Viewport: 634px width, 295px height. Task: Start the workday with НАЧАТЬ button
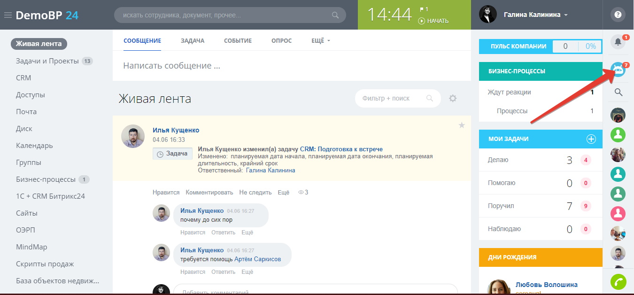pos(433,21)
